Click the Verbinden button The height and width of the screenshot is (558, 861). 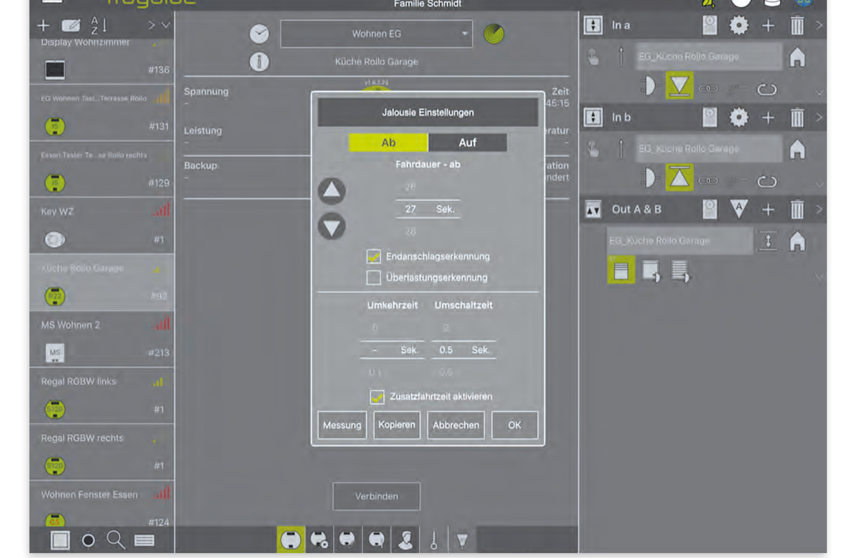click(x=376, y=496)
